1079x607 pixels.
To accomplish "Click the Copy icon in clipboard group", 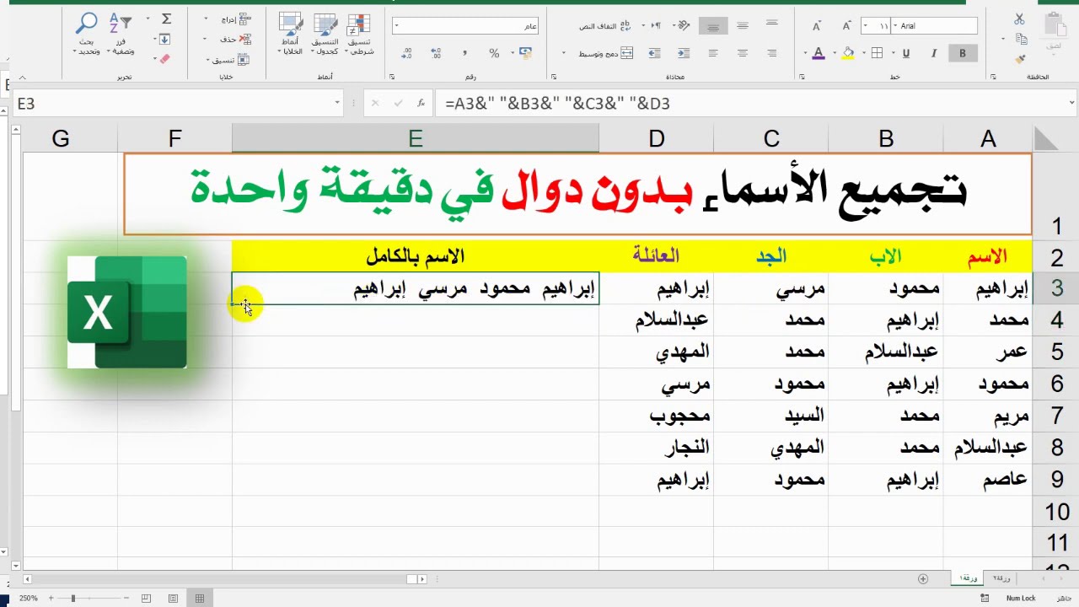I will (x=1021, y=39).
